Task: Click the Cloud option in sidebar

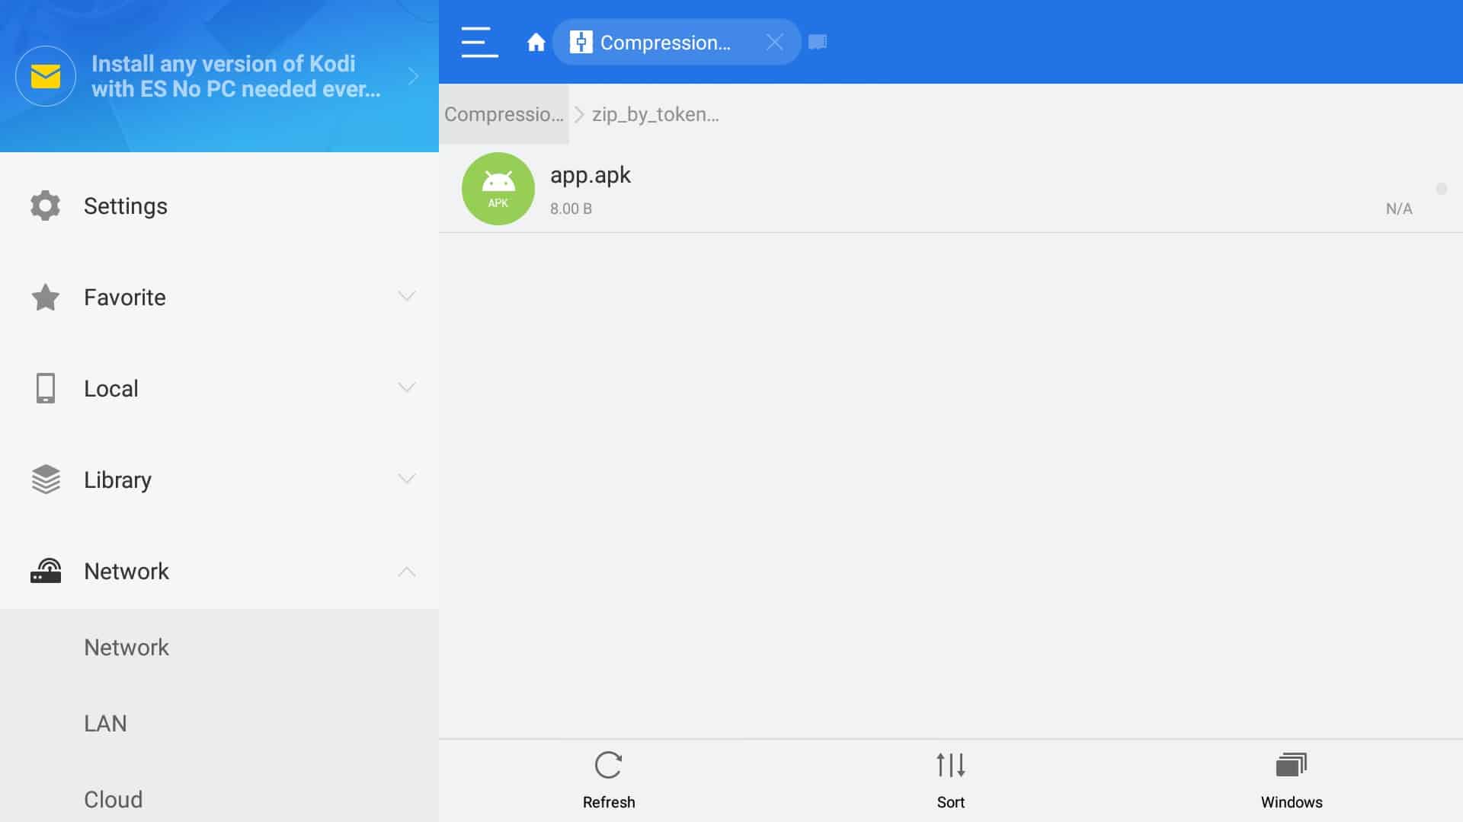Action: pos(114,799)
